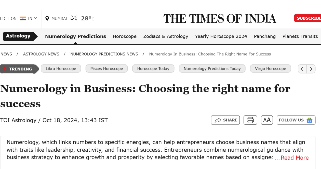Click the right chevron in trending carousel

pos(311,69)
